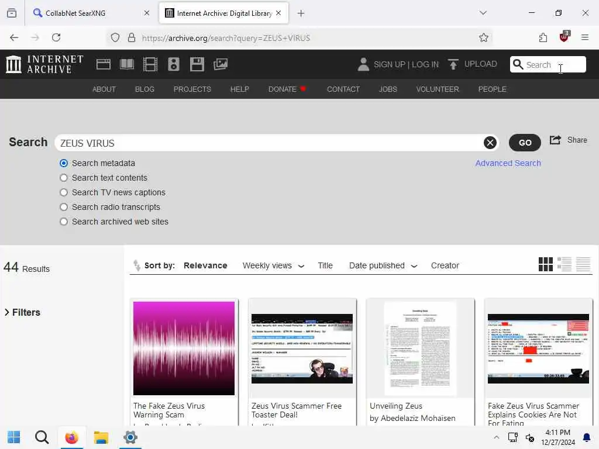Open the Firefox hamburger menu
The height and width of the screenshot is (449, 599).
point(585,37)
